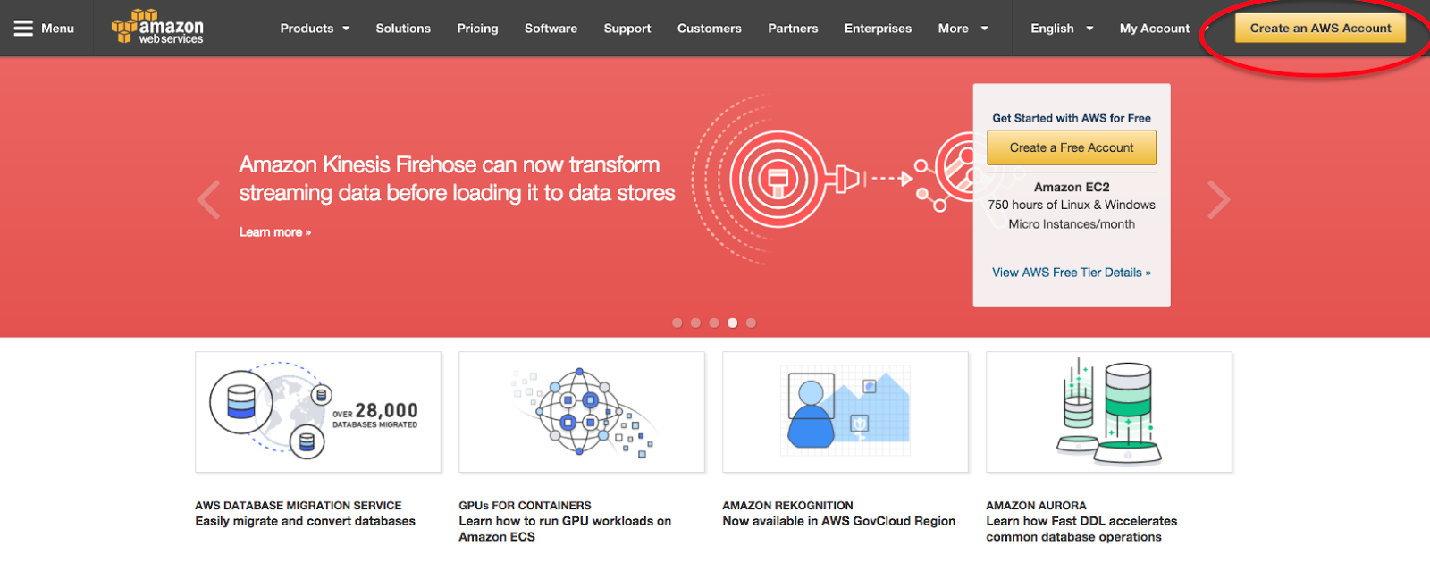1430x571 pixels.
Task: Open Solutions in the navigation bar
Action: (x=403, y=29)
